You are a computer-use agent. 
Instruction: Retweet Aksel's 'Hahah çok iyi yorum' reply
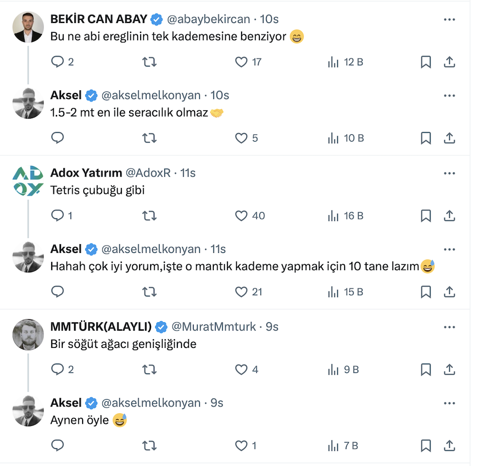150,292
